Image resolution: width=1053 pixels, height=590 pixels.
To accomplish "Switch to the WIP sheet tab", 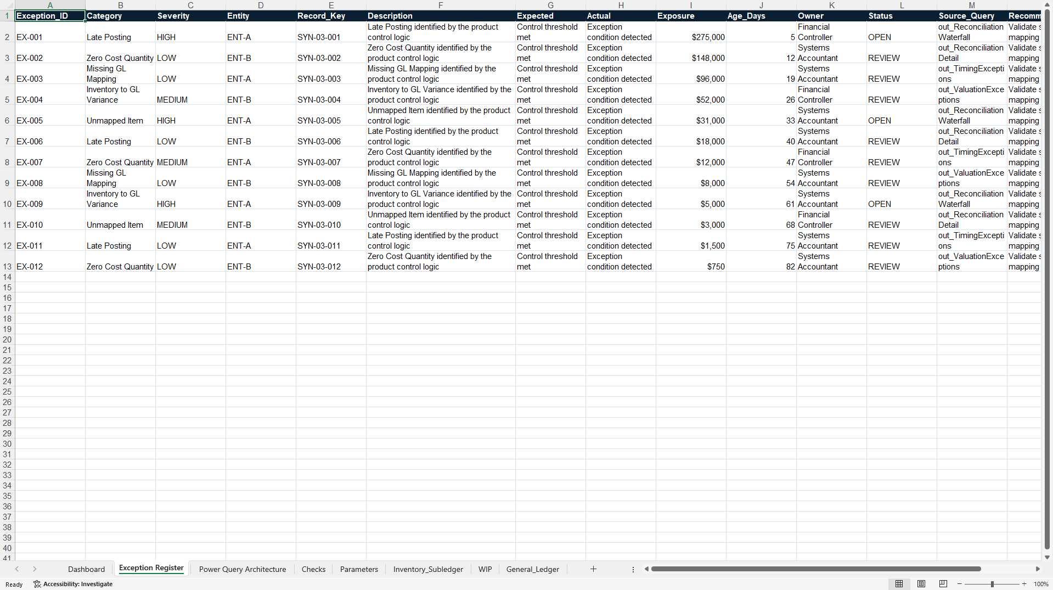I will 485,569.
